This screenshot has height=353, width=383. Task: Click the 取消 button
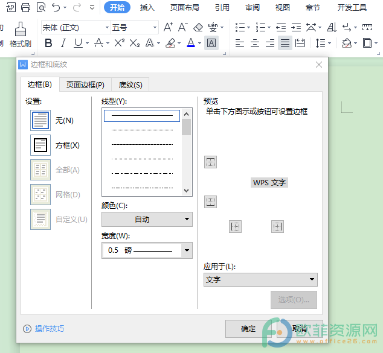coord(300,329)
